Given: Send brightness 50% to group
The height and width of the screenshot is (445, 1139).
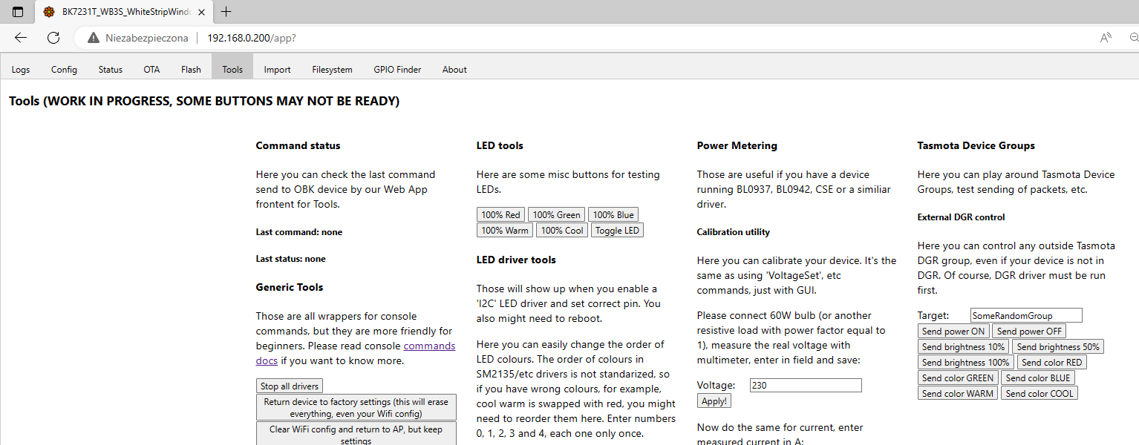Looking at the screenshot, I should 1058,346.
